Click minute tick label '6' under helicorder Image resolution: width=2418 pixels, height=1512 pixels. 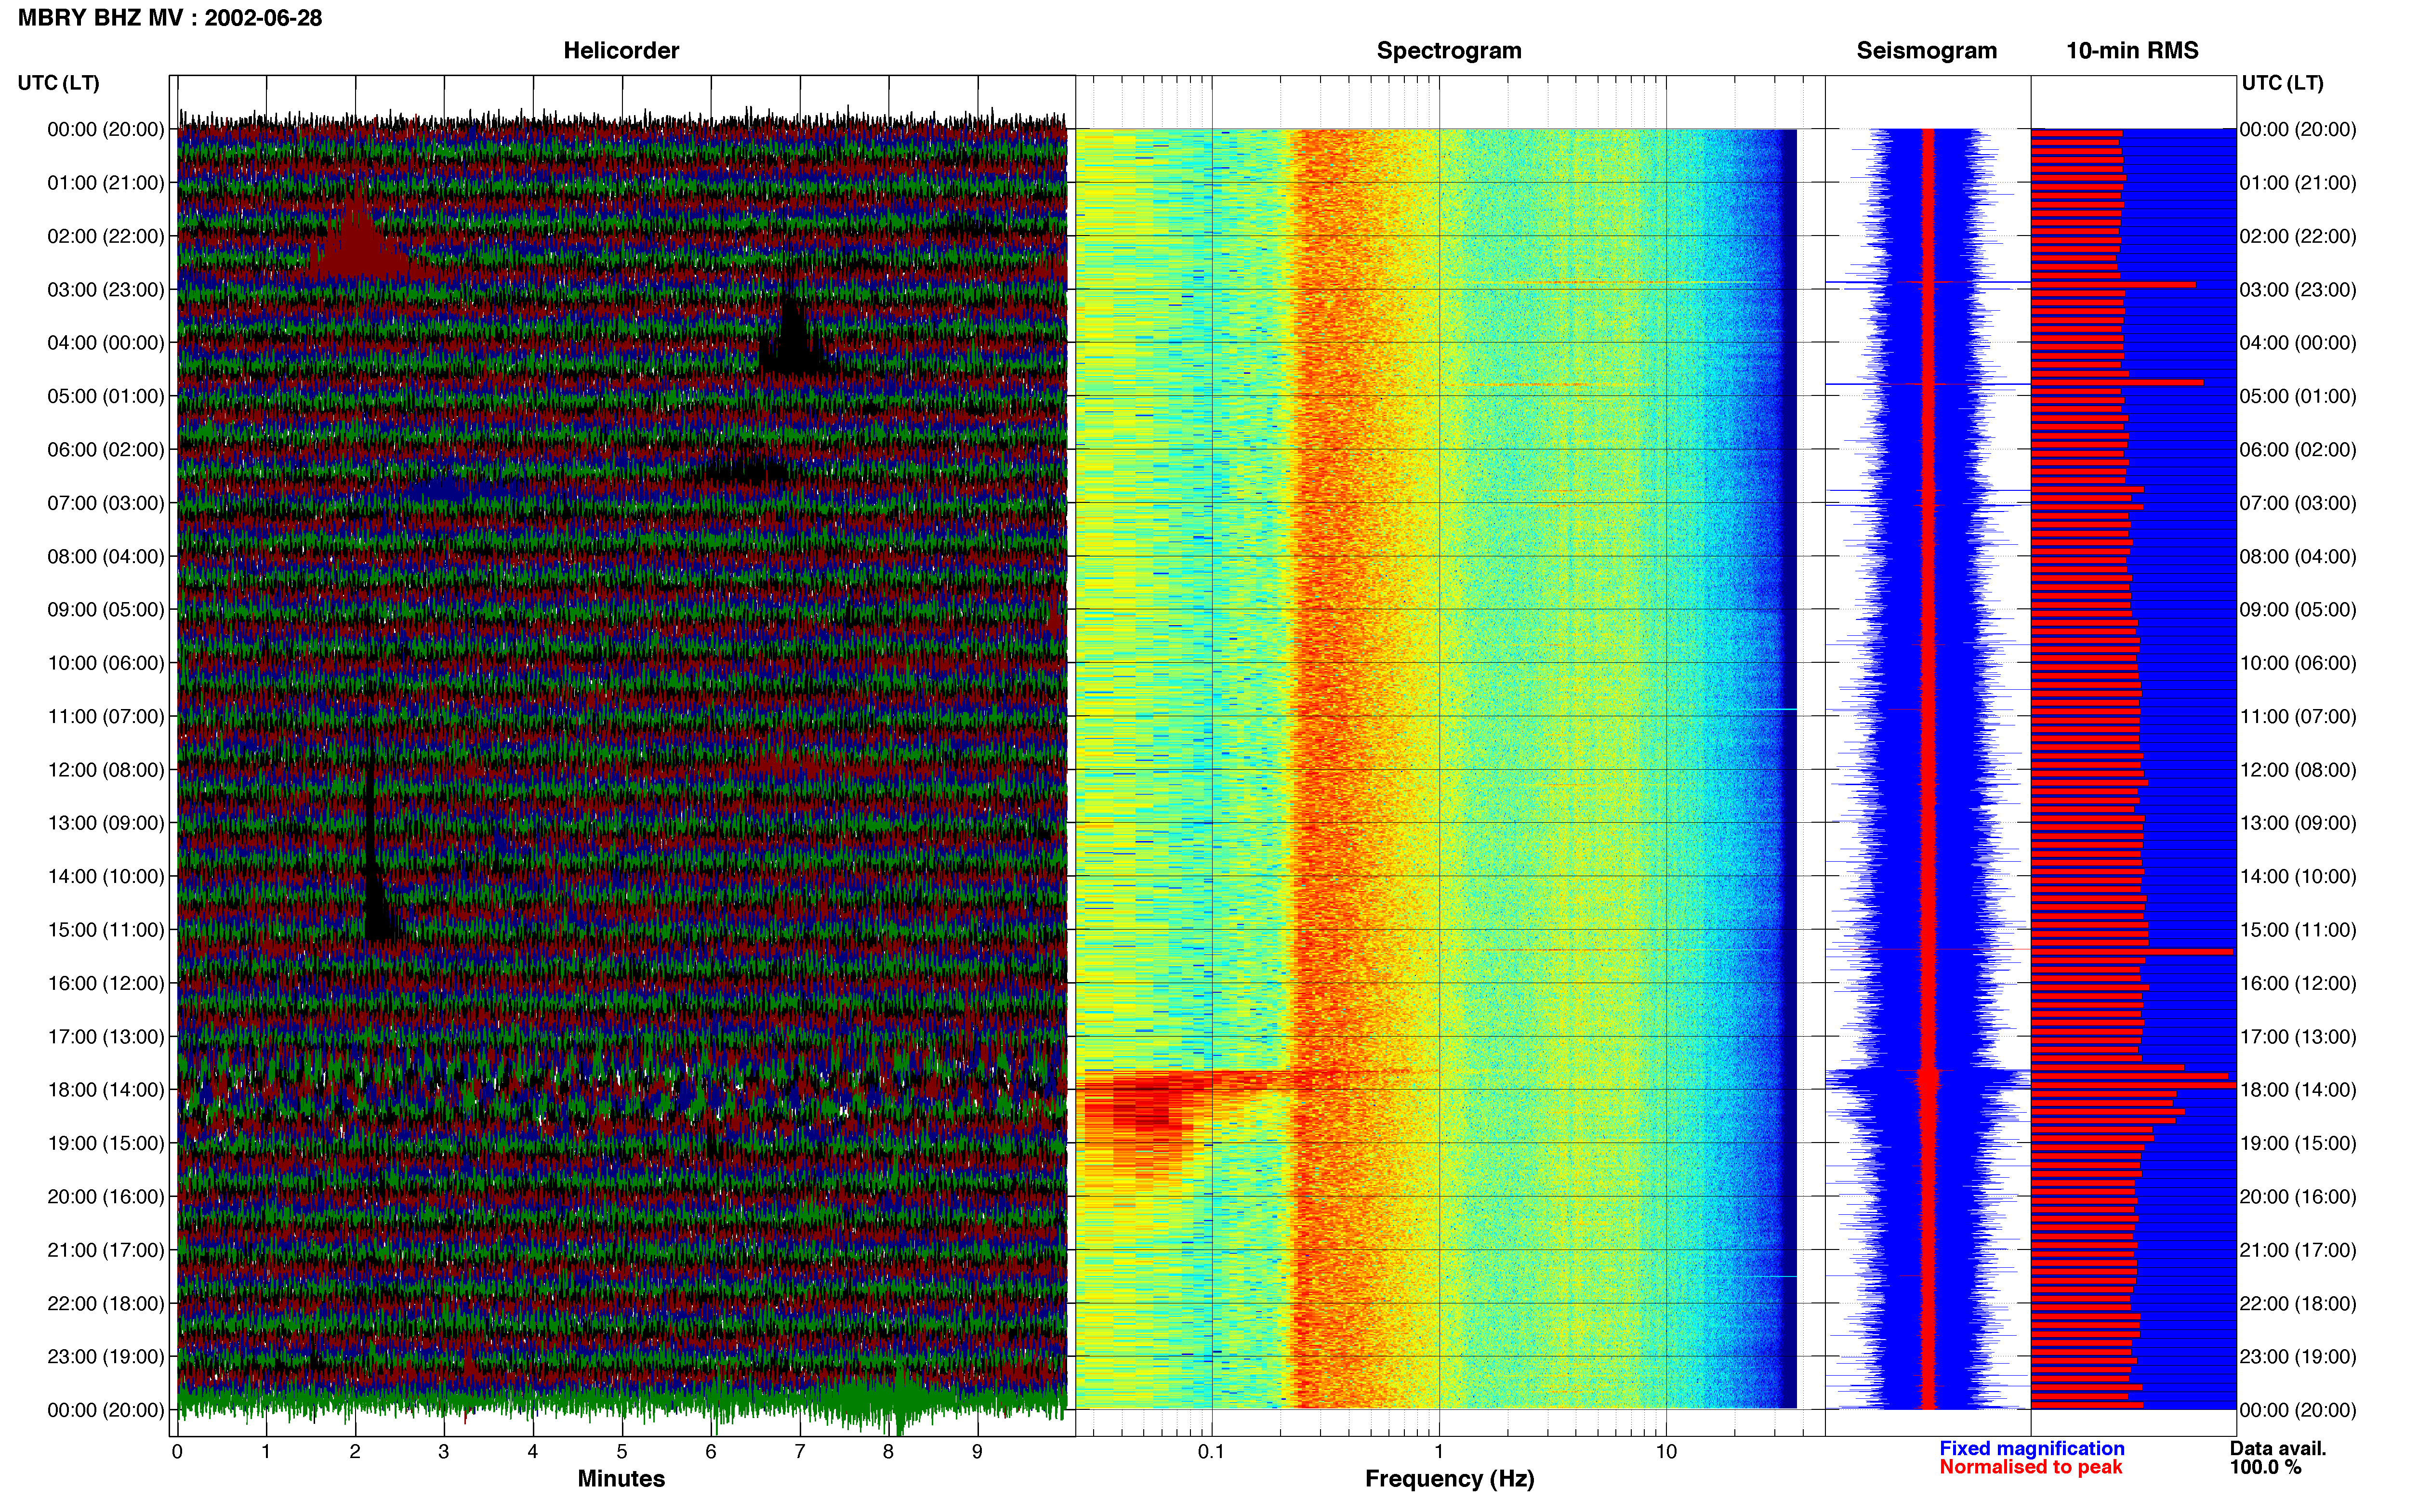(711, 1452)
